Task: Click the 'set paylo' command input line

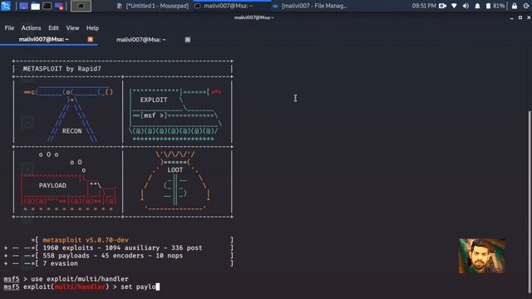Action: coord(81,287)
